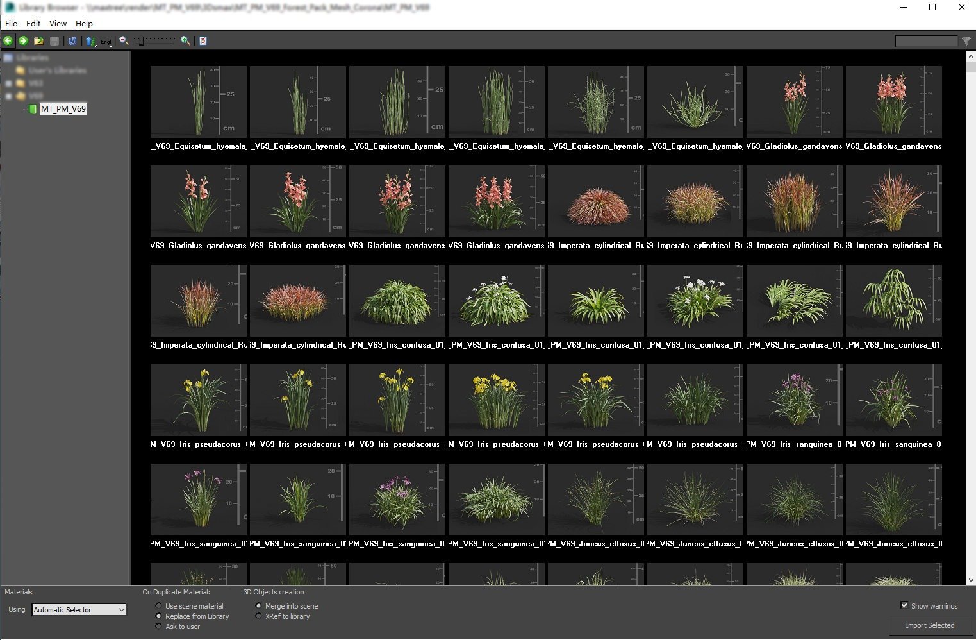
Task: Click the green forward arrow icon
Action: click(23, 40)
